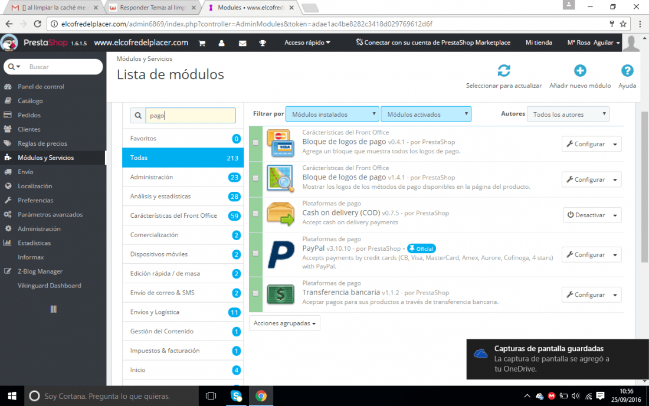
Task: Select the Cash on delivery checkbox
Action: click(255, 214)
